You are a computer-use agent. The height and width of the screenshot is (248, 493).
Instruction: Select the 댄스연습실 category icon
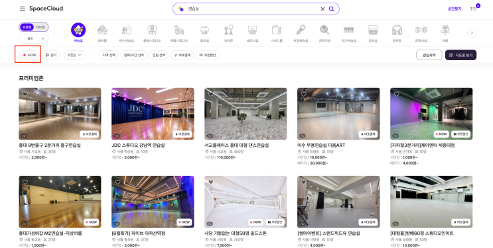coord(126,30)
